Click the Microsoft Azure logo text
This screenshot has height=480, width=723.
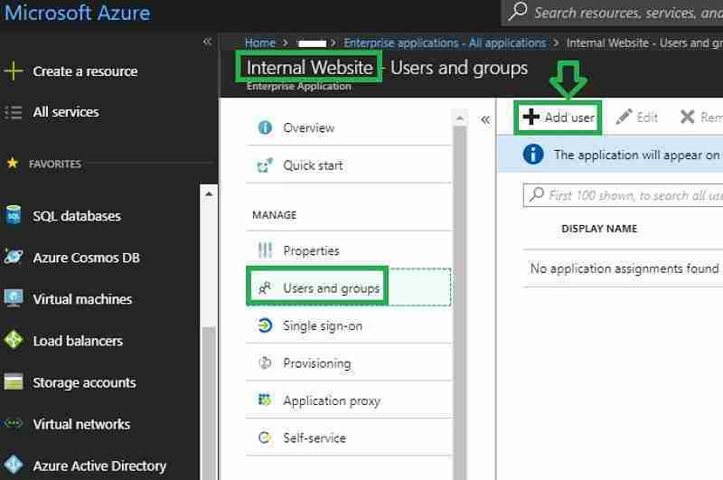tap(78, 13)
